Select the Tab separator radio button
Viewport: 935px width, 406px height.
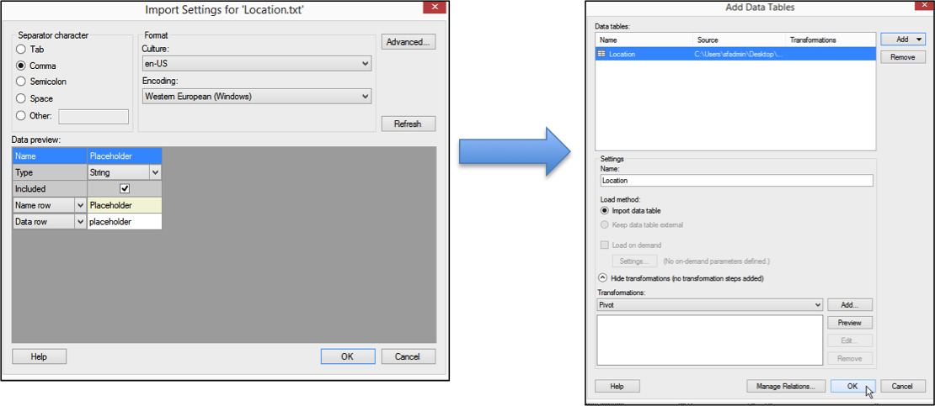click(21, 50)
